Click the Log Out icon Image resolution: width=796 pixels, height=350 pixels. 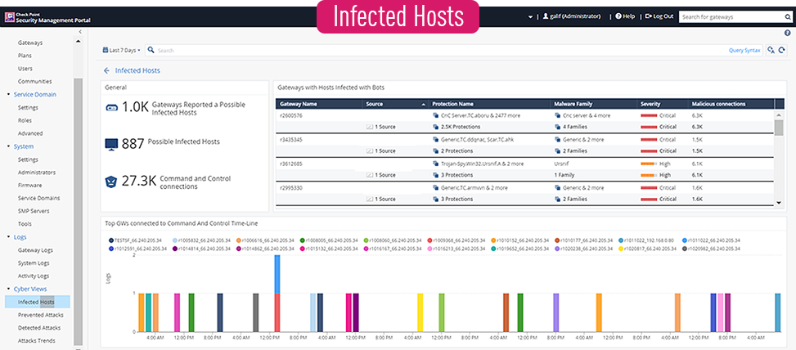(x=648, y=16)
